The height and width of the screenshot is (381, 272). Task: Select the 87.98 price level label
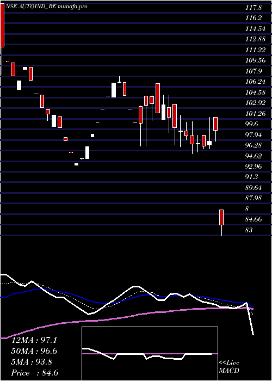(x=254, y=198)
